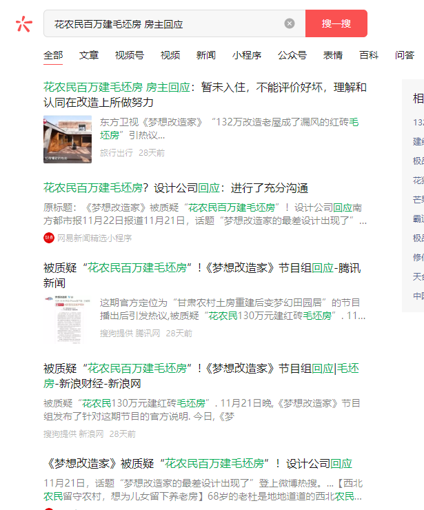Open the 视频 tab

tap(170, 55)
